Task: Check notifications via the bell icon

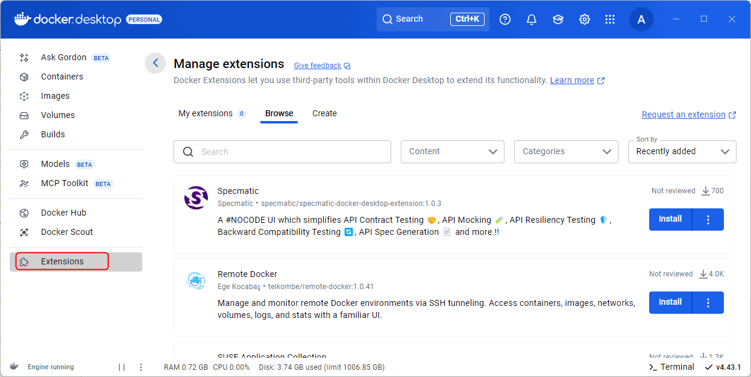Action: pos(531,19)
